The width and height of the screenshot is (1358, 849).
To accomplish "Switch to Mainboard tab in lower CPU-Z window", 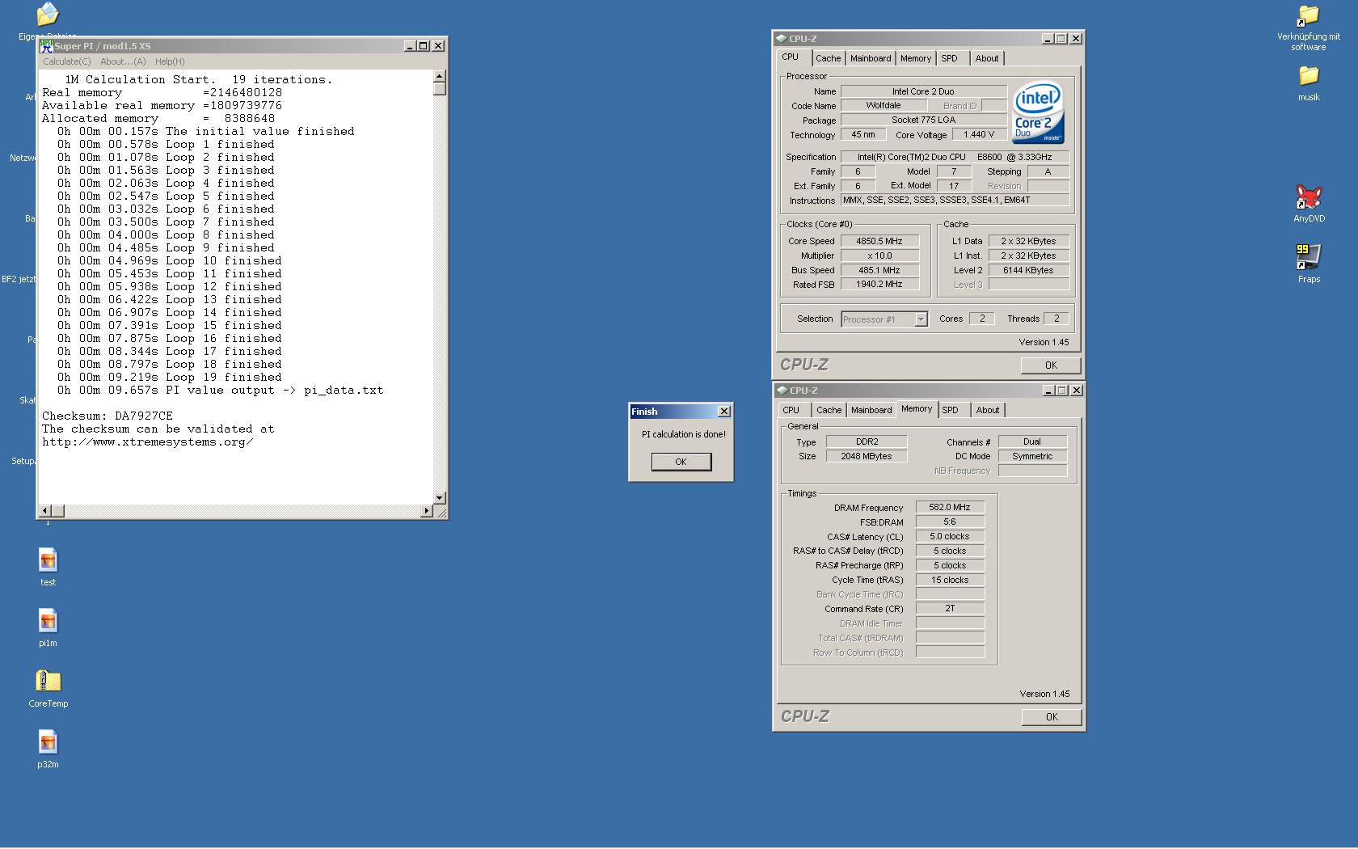I will coord(871,410).
